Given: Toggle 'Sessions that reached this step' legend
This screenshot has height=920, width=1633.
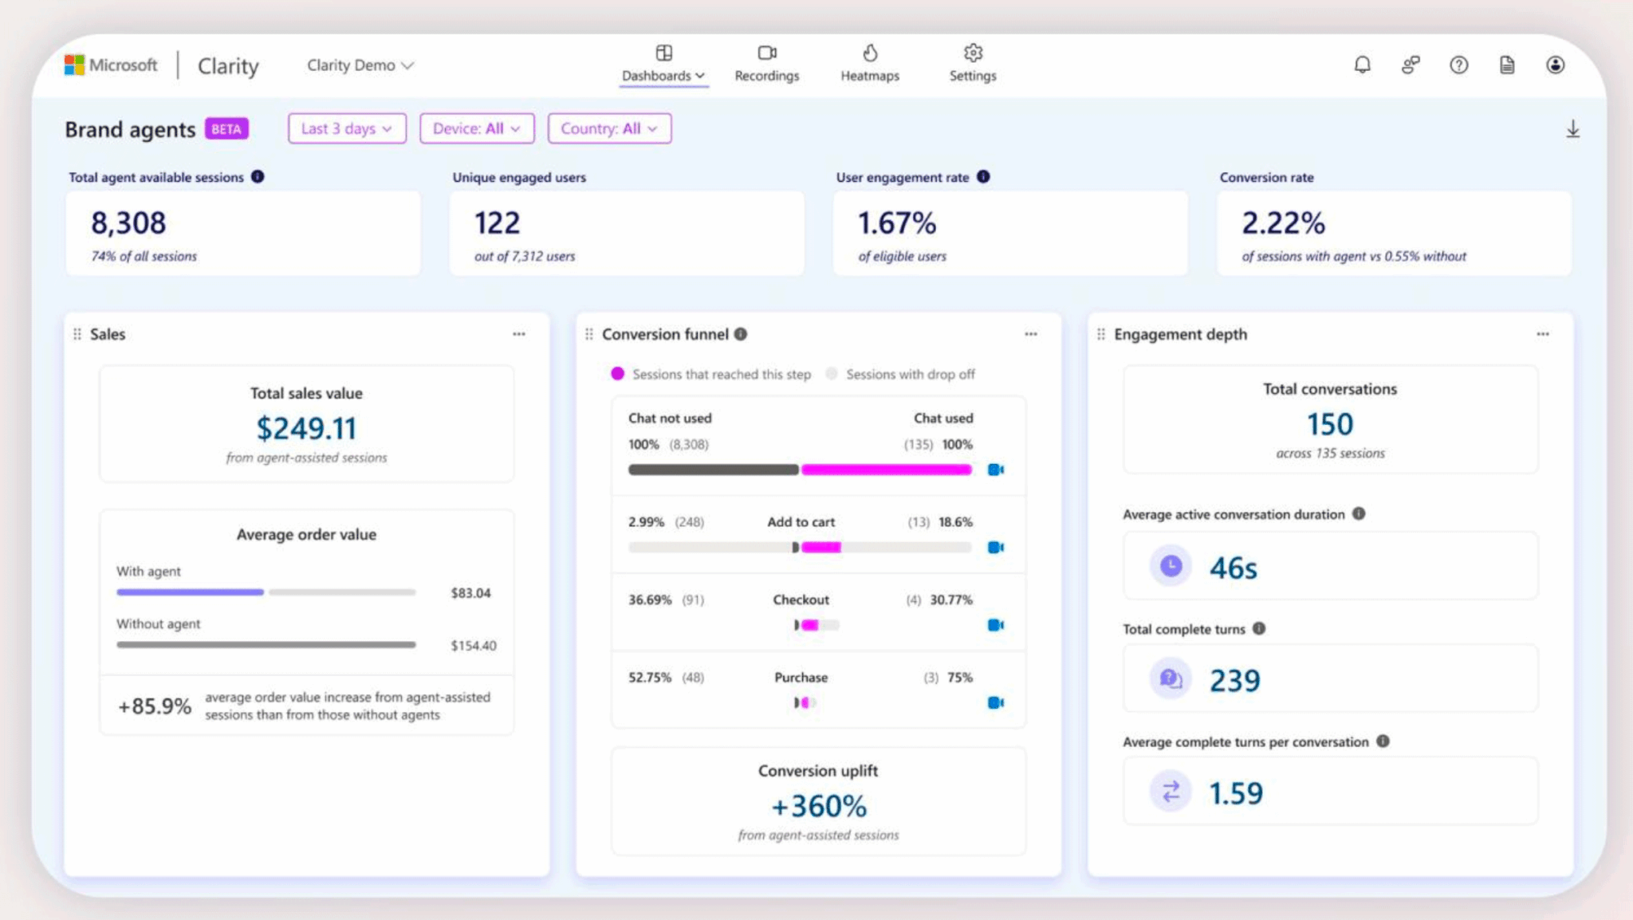Looking at the screenshot, I should tap(712, 374).
